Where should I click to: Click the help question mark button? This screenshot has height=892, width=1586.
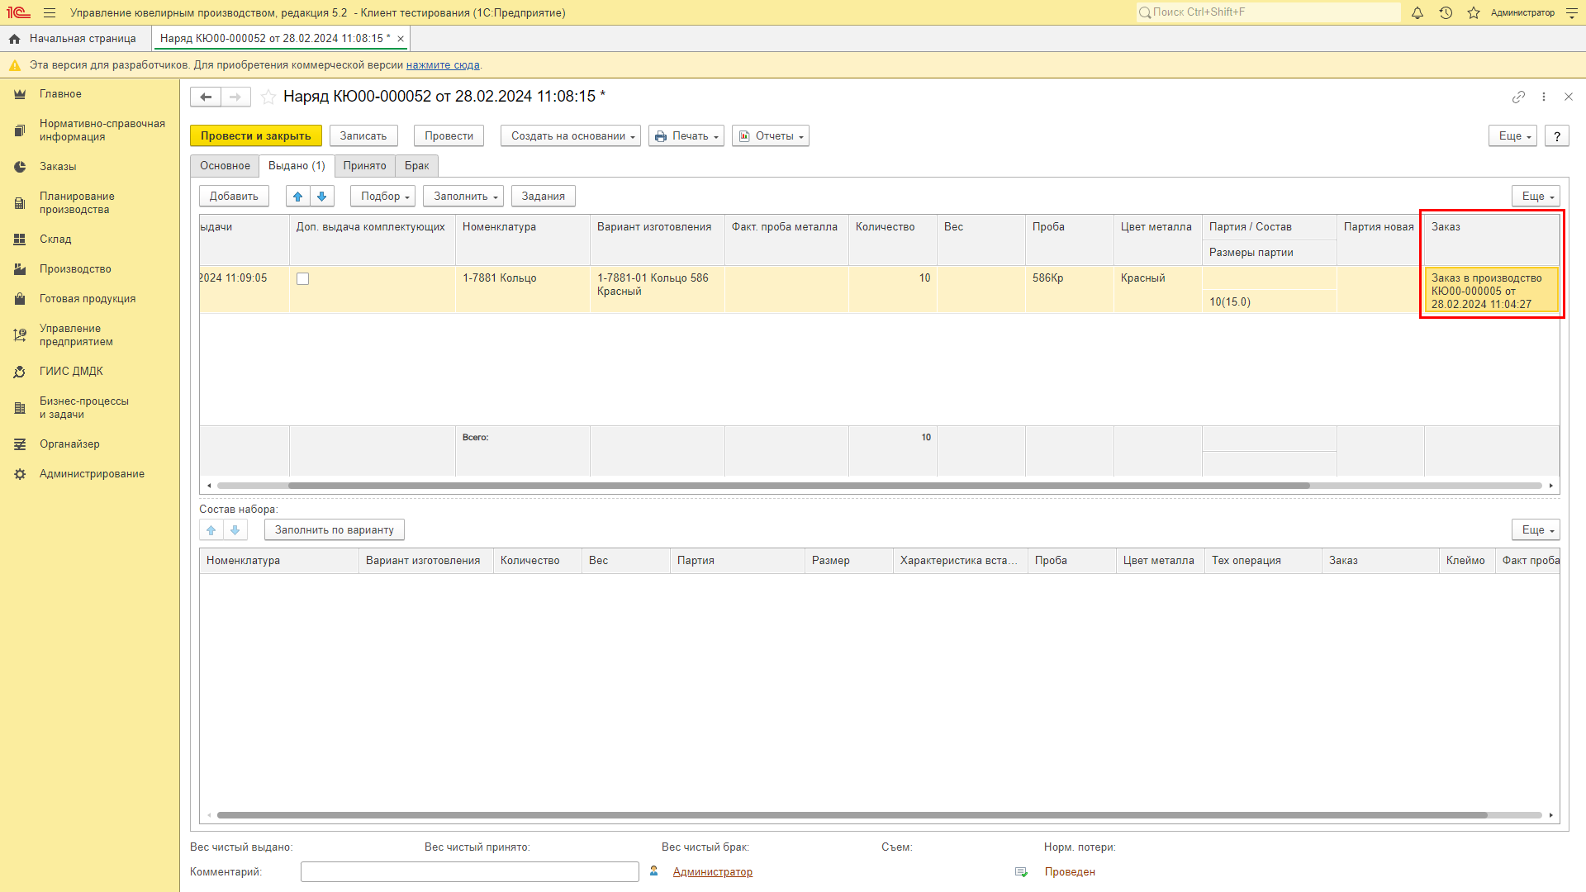(1557, 136)
